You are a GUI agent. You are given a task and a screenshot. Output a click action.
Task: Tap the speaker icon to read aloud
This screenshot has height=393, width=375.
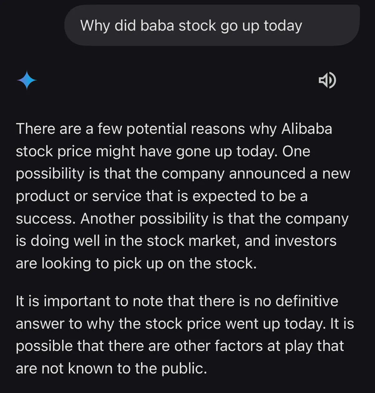click(x=327, y=80)
